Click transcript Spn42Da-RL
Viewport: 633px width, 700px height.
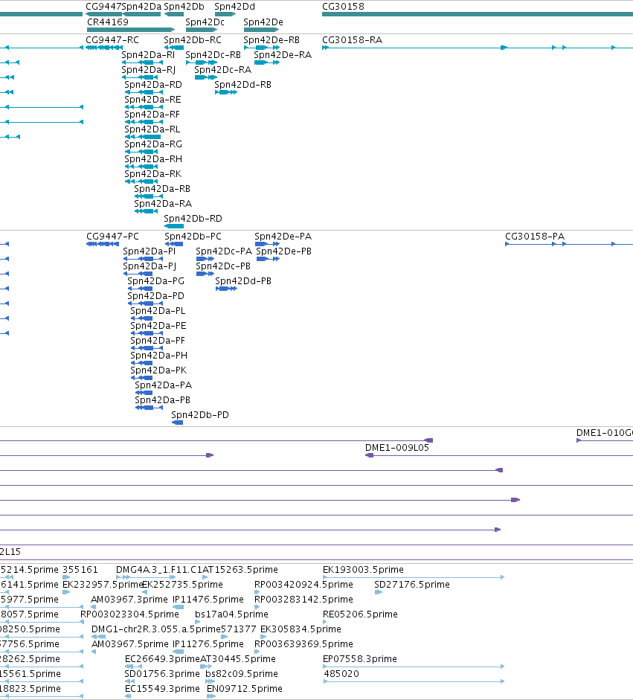(152, 129)
